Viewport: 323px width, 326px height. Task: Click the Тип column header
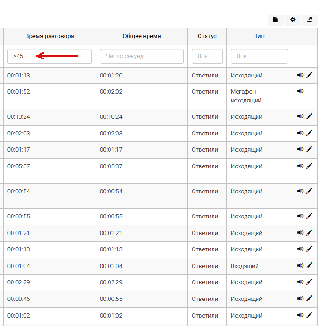[x=259, y=36]
